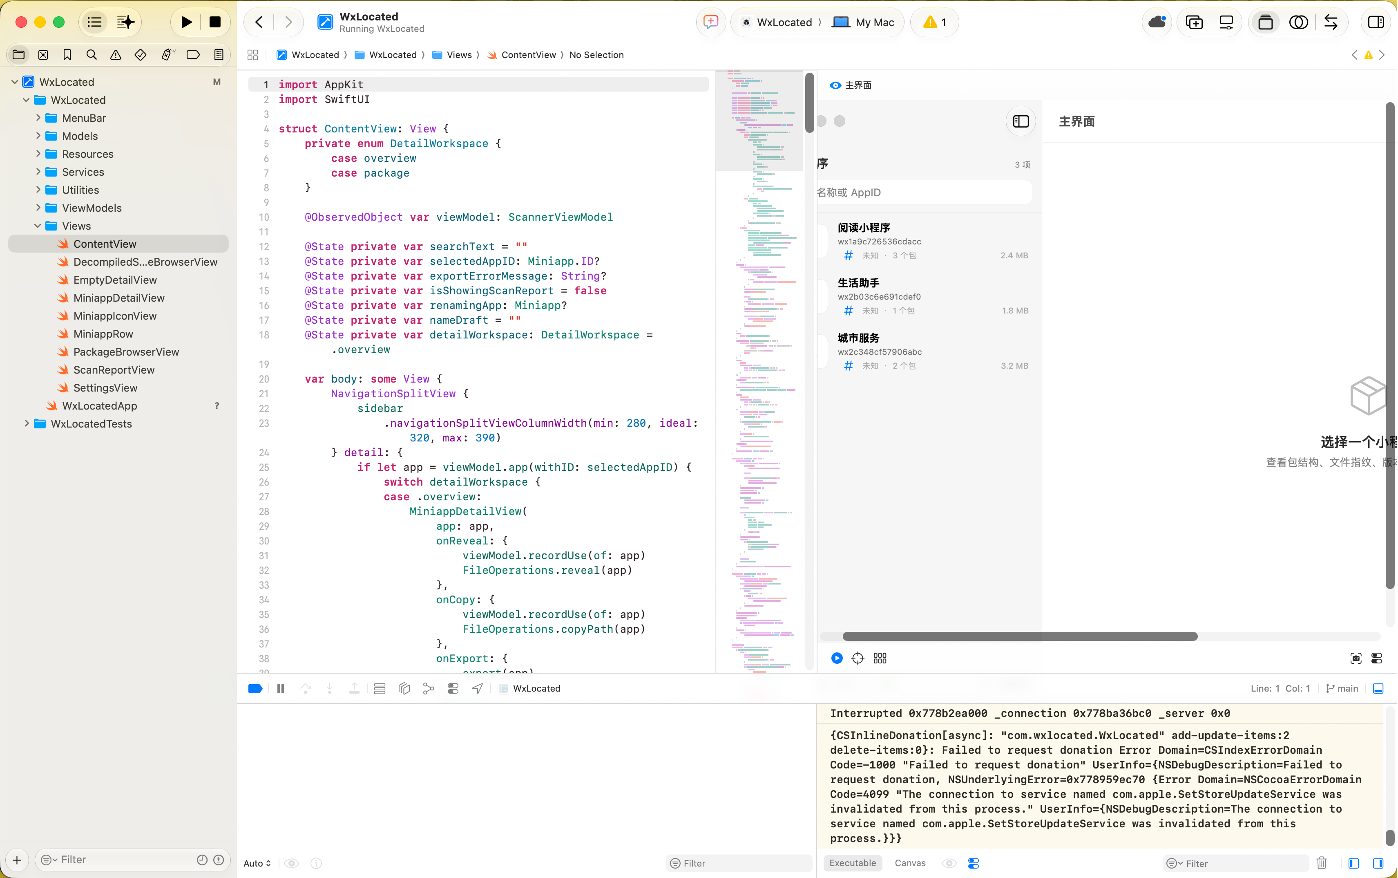This screenshot has height=878, width=1398.
Task: Click the canvas selectable mode crosshair icon
Action: tap(858, 658)
